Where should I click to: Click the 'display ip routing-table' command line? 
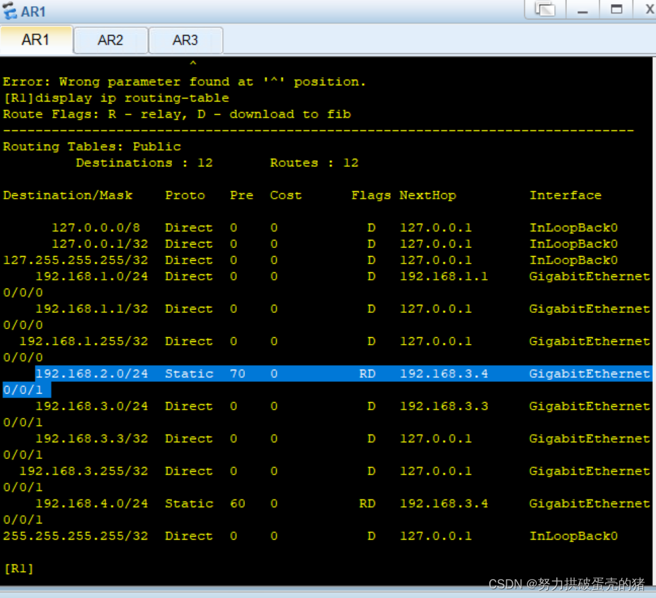[116, 98]
